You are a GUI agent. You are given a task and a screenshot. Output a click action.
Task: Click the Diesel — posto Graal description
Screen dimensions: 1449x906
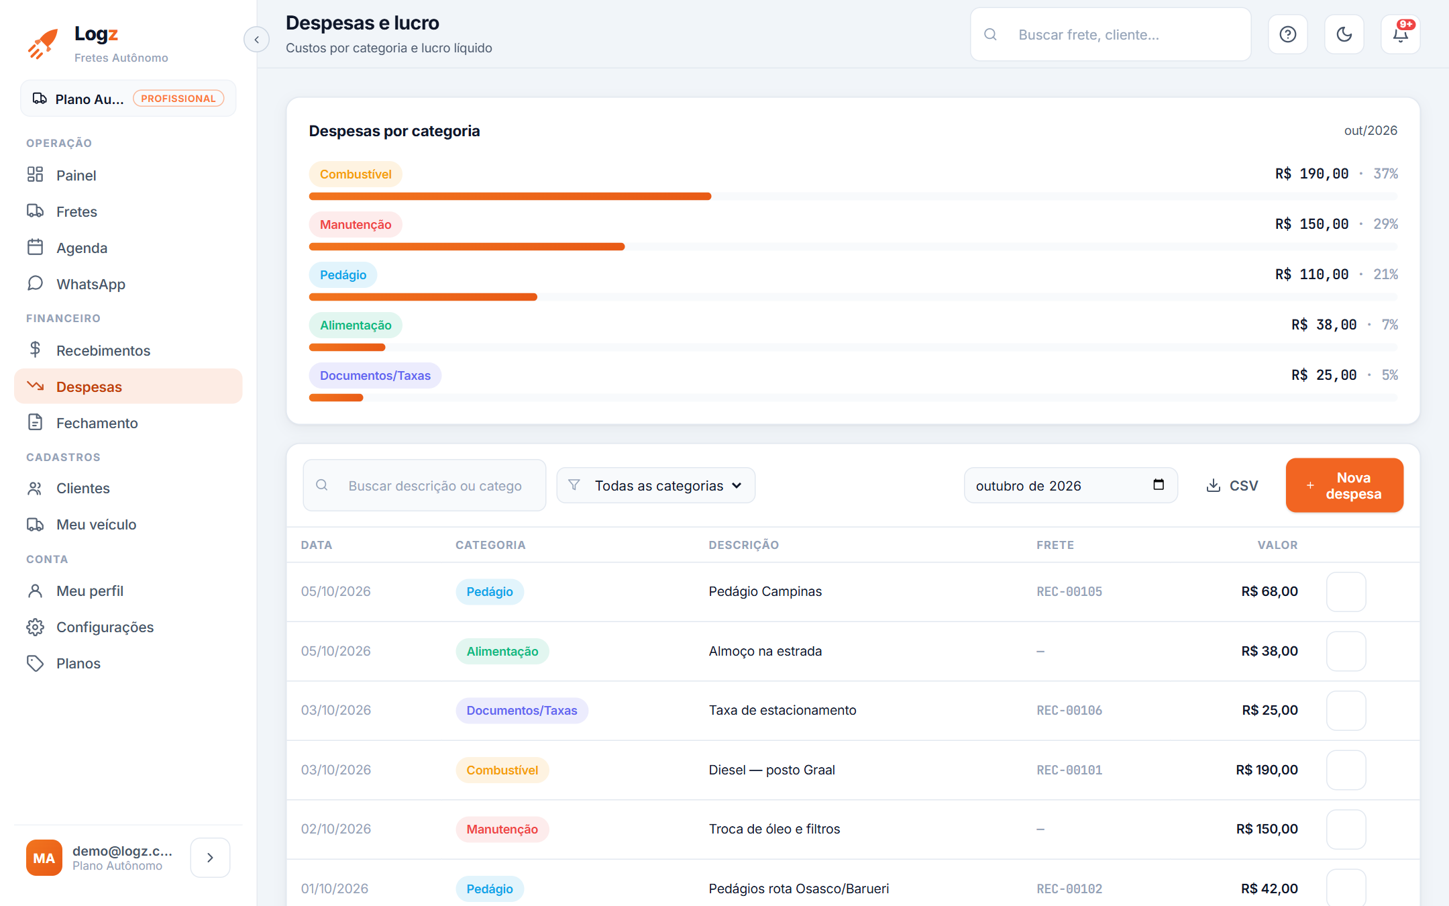[771, 770]
